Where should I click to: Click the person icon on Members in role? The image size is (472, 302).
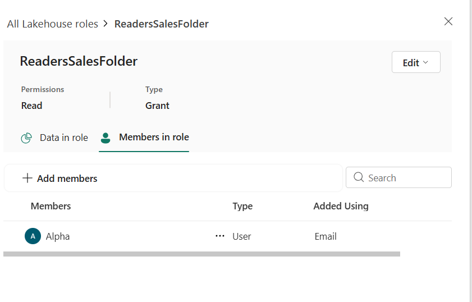pos(106,138)
